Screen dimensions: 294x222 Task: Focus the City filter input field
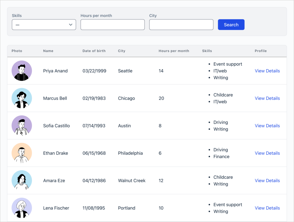point(181,25)
